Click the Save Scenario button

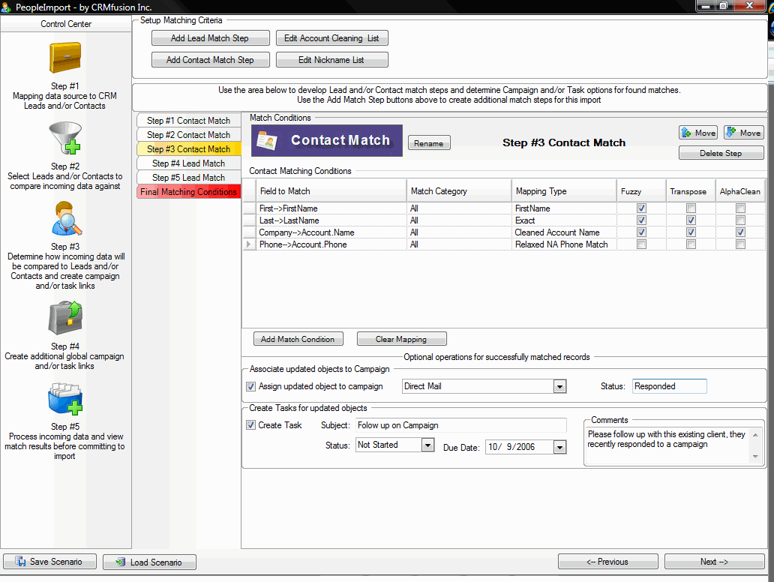(x=49, y=562)
